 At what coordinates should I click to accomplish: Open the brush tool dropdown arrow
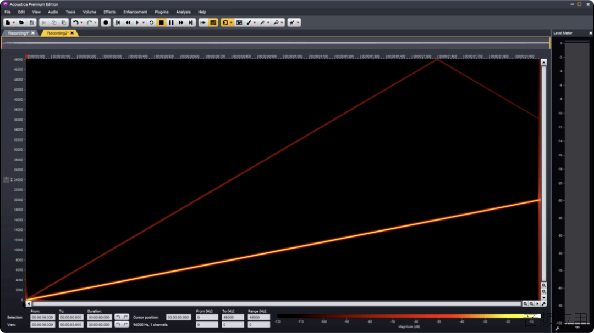[255, 22]
